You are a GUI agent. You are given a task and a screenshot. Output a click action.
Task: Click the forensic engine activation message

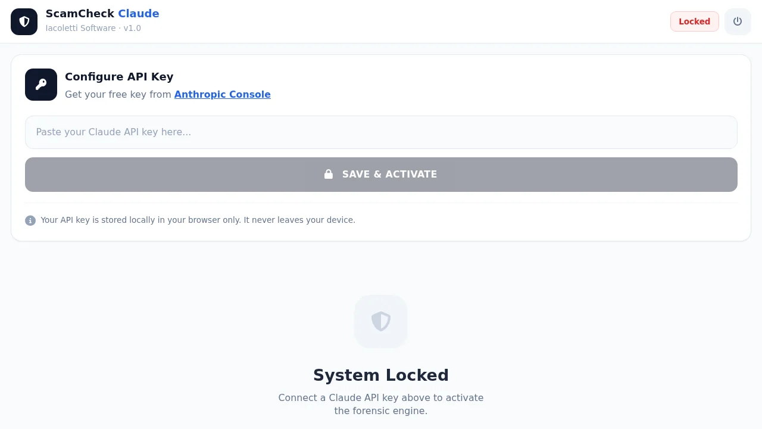(x=380, y=404)
